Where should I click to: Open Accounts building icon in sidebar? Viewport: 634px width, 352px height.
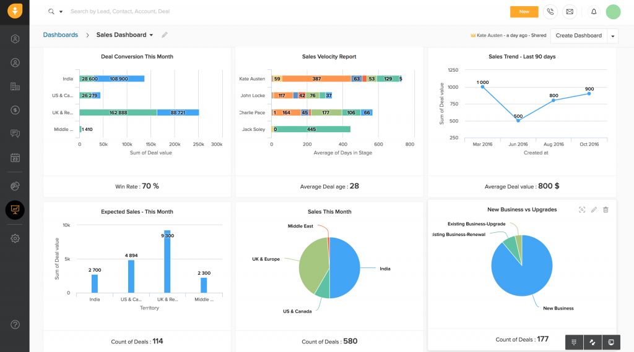tap(15, 86)
